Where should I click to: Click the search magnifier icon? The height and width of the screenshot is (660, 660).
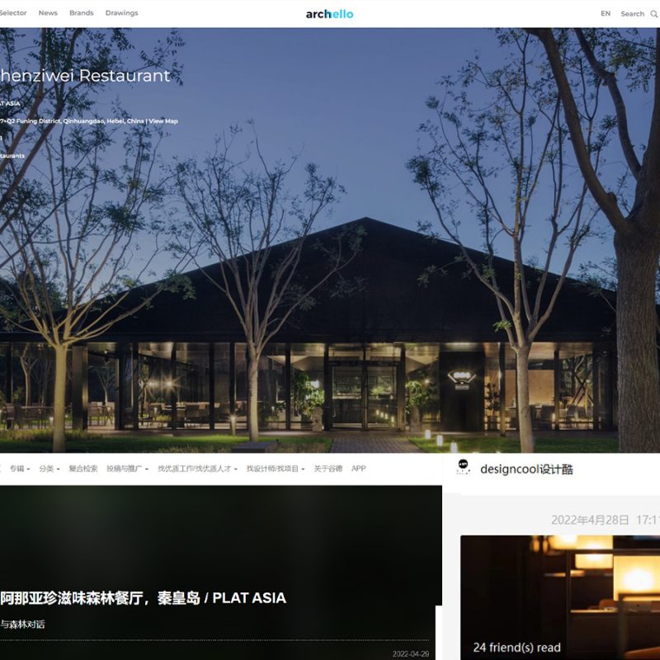pyautogui.click(x=654, y=14)
